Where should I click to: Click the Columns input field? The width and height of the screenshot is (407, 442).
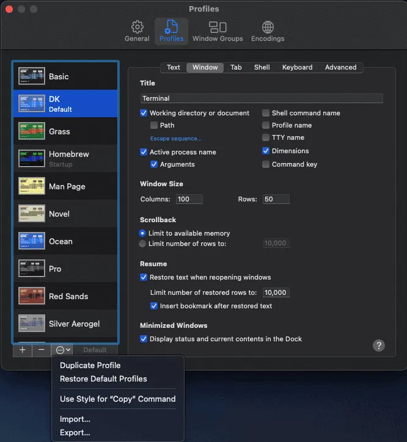pyautogui.click(x=189, y=199)
